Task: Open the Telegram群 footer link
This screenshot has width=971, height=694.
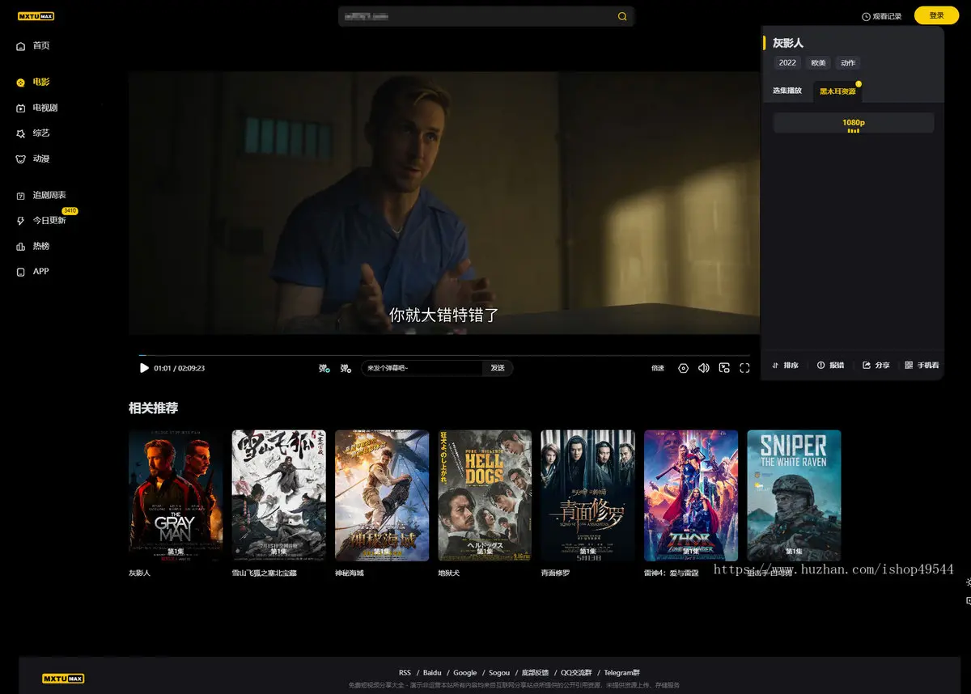Action: [622, 673]
